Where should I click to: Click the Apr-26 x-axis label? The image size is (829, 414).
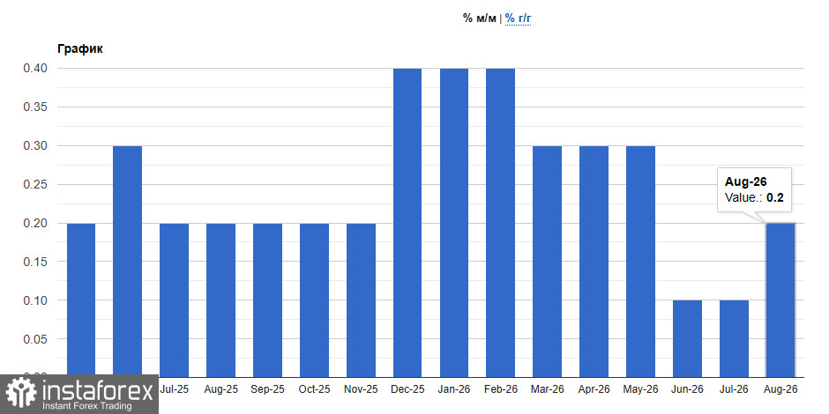click(594, 389)
